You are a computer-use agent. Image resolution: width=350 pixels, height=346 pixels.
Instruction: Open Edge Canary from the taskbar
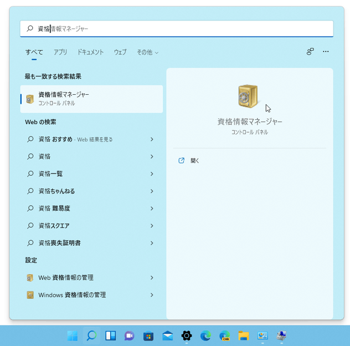pos(224,335)
